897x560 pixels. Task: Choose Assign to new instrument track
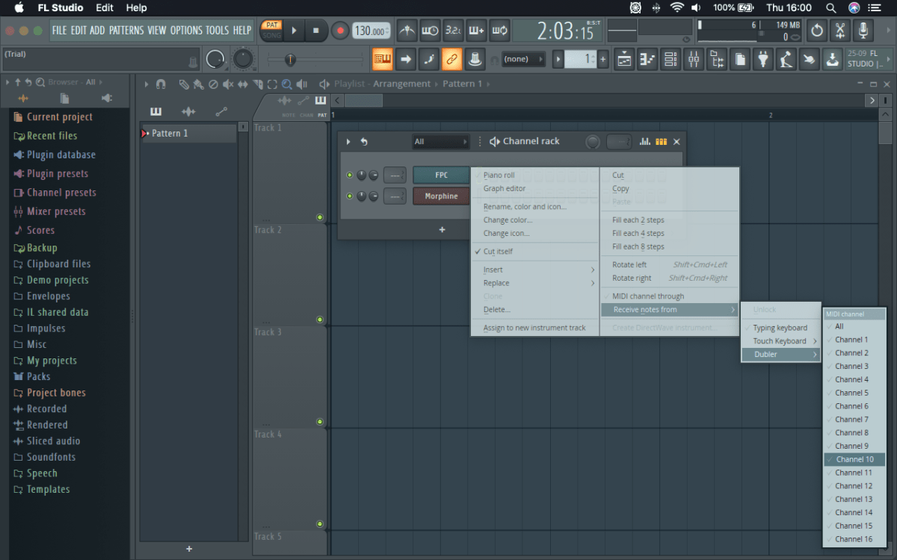(x=534, y=328)
